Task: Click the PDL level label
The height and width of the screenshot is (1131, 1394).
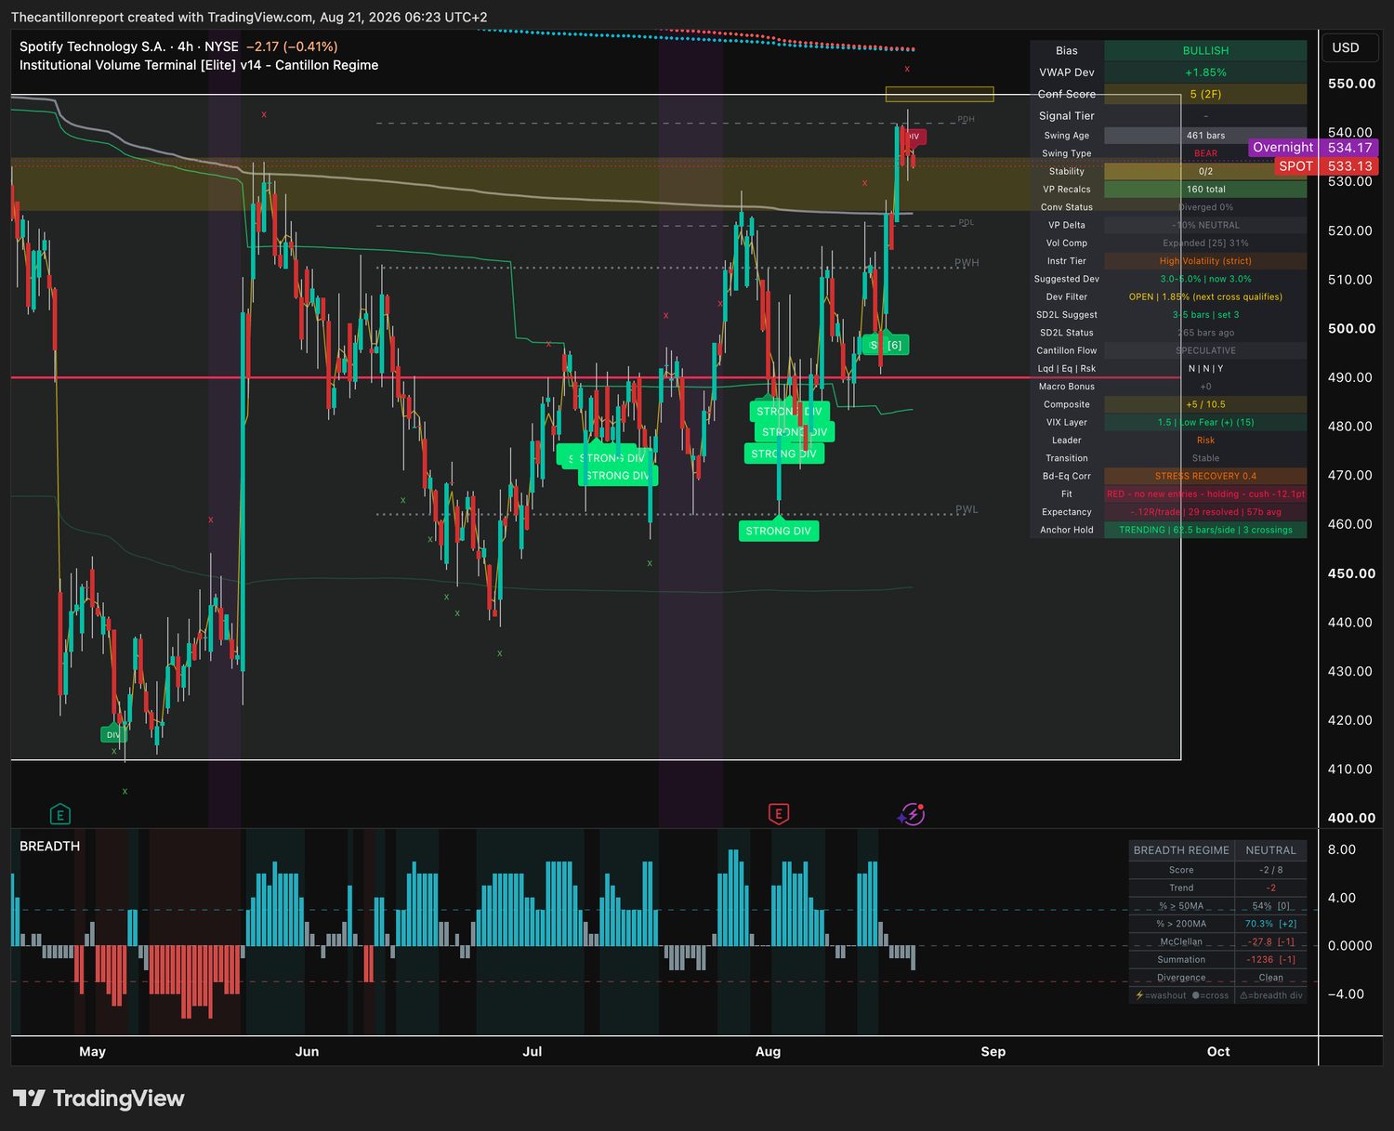Action: click(x=967, y=223)
